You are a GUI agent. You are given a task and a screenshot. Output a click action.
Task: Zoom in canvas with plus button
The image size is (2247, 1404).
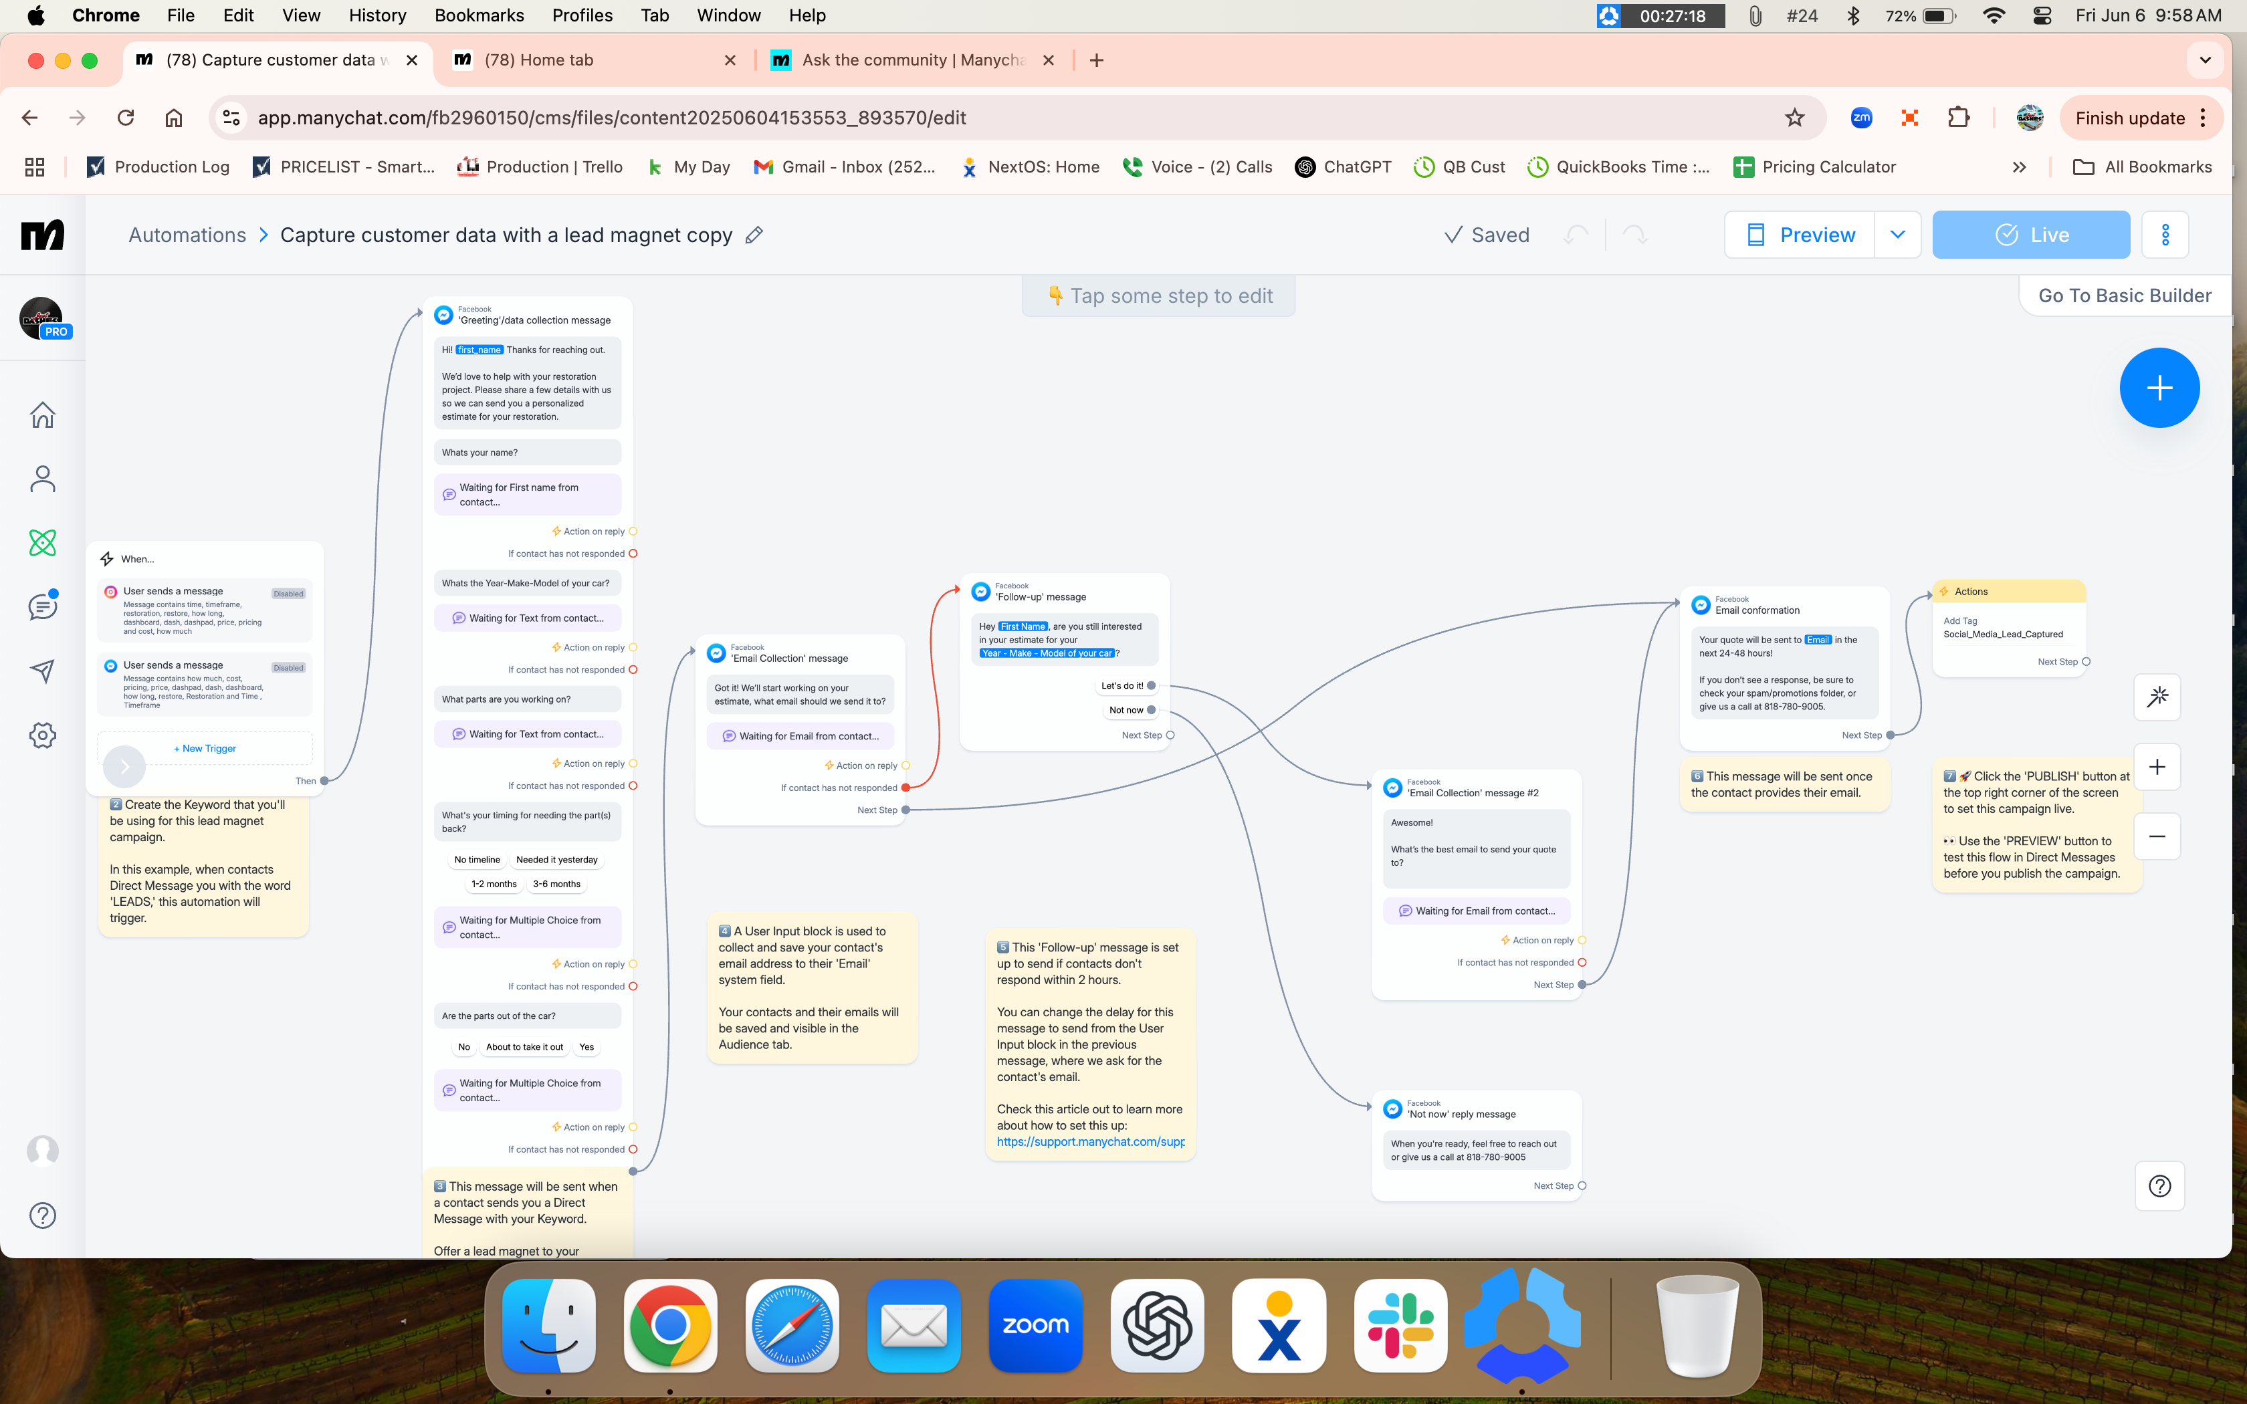coord(2157,766)
